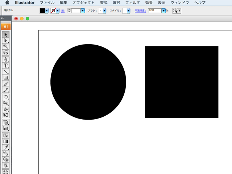Select the Paintbrush tool
This screenshot has height=174, width=232.
point(6,84)
